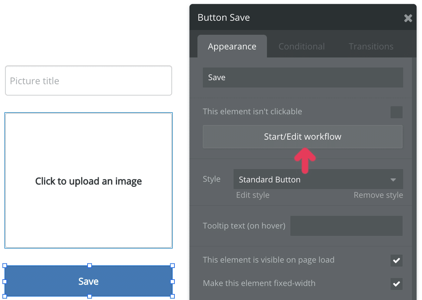422x300 pixels.
Task: Focus the Tooltip text input field
Action: coord(346,226)
